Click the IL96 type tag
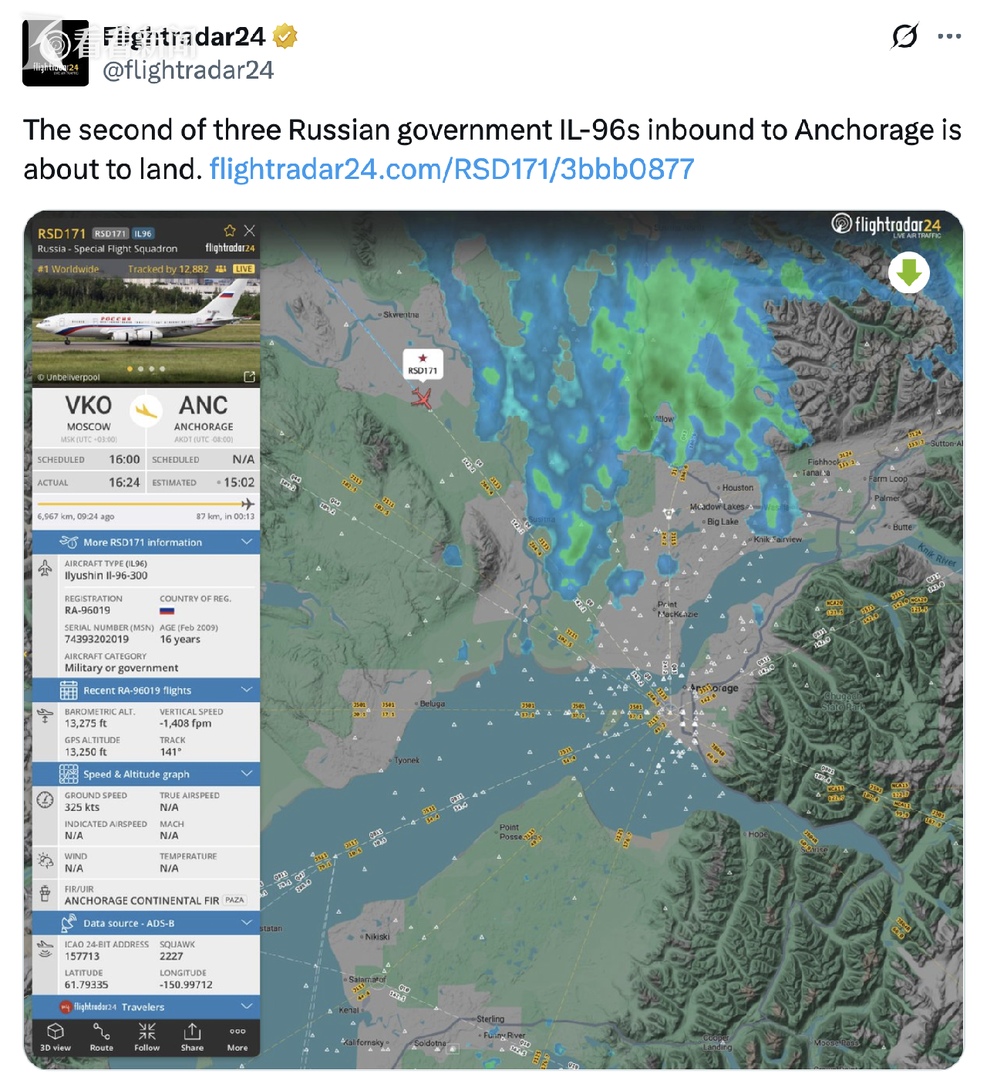Image resolution: width=987 pixels, height=1091 pixels. tap(143, 234)
